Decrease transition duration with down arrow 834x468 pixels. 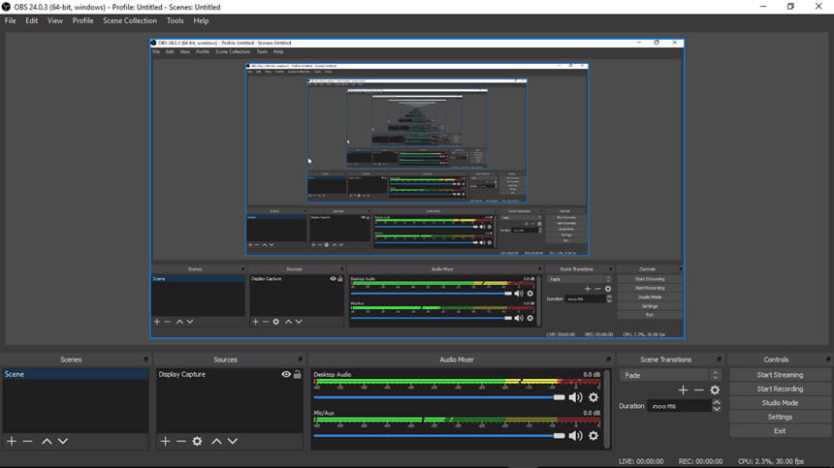[x=717, y=409]
